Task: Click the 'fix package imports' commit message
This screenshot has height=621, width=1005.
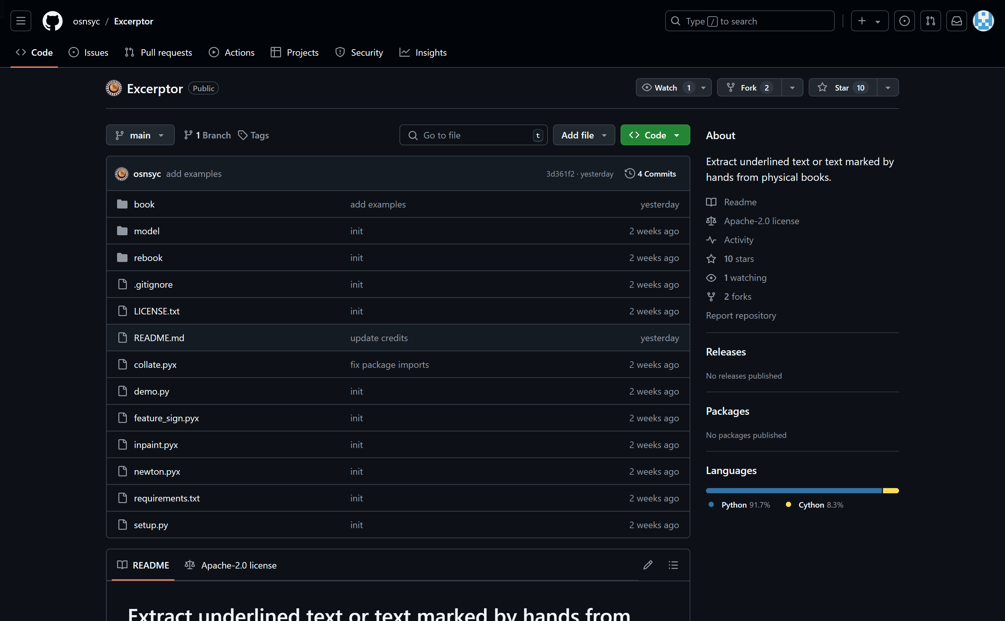Action: (x=389, y=364)
